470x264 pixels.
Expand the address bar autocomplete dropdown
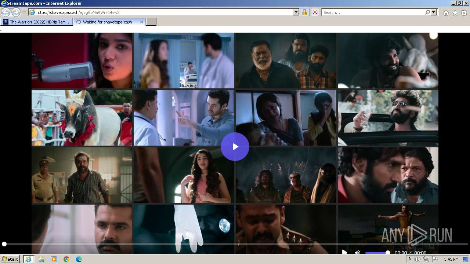point(296,12)
